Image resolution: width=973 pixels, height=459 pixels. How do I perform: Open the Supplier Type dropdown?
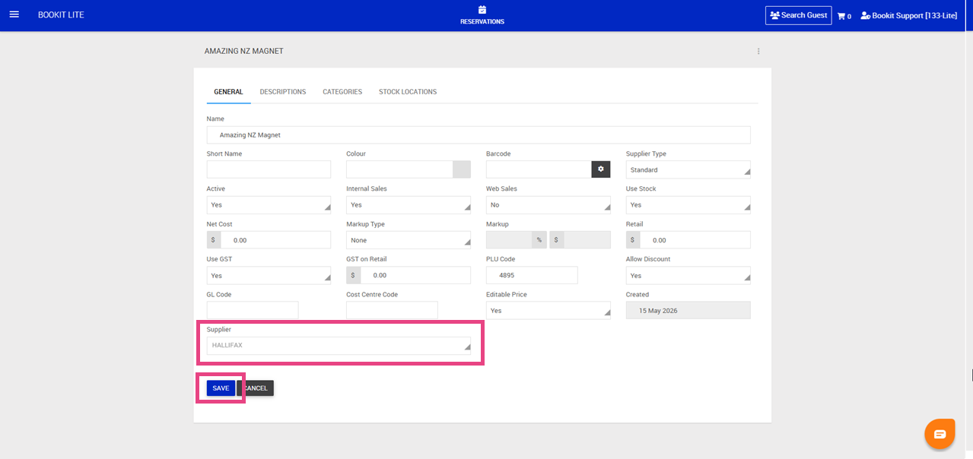[688, 169]
